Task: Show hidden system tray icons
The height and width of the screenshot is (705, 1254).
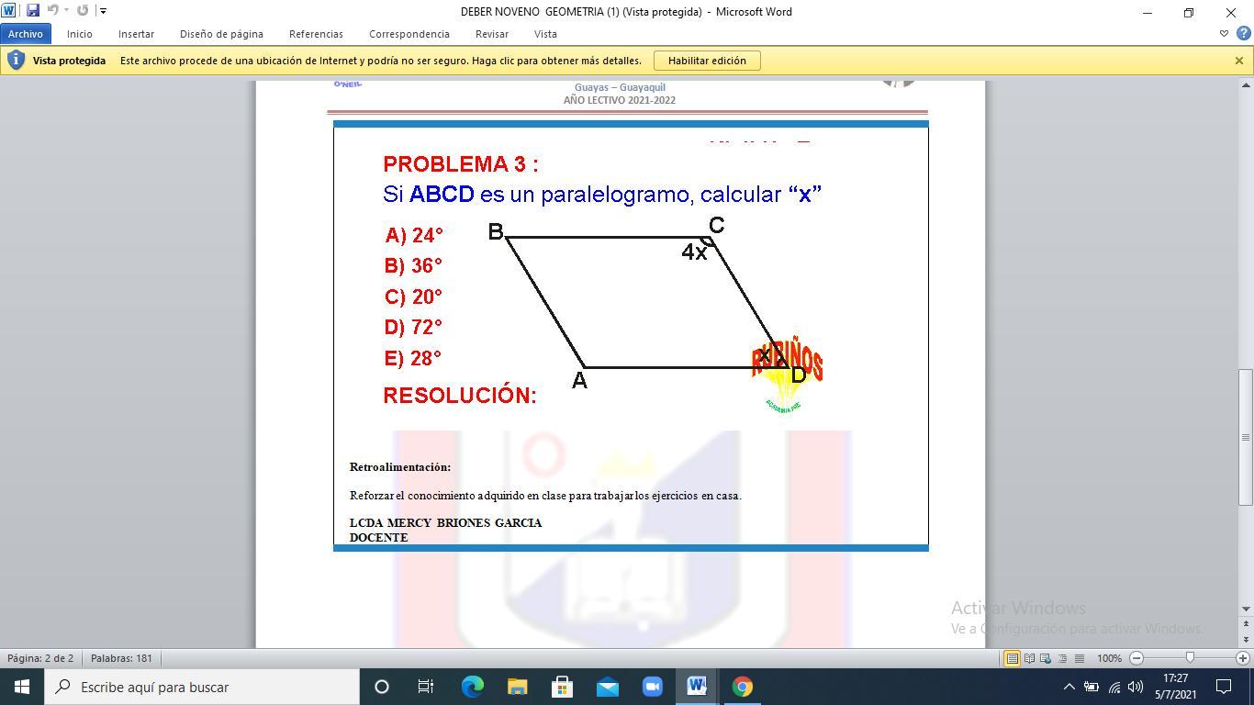Action: pos(1069,687)
